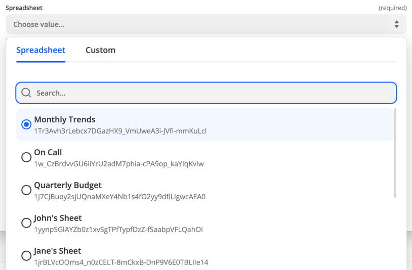The height and width of the screenshot is (270, 412).
Task: Enable the John's Sheet radio button
Action: point(26,223)
